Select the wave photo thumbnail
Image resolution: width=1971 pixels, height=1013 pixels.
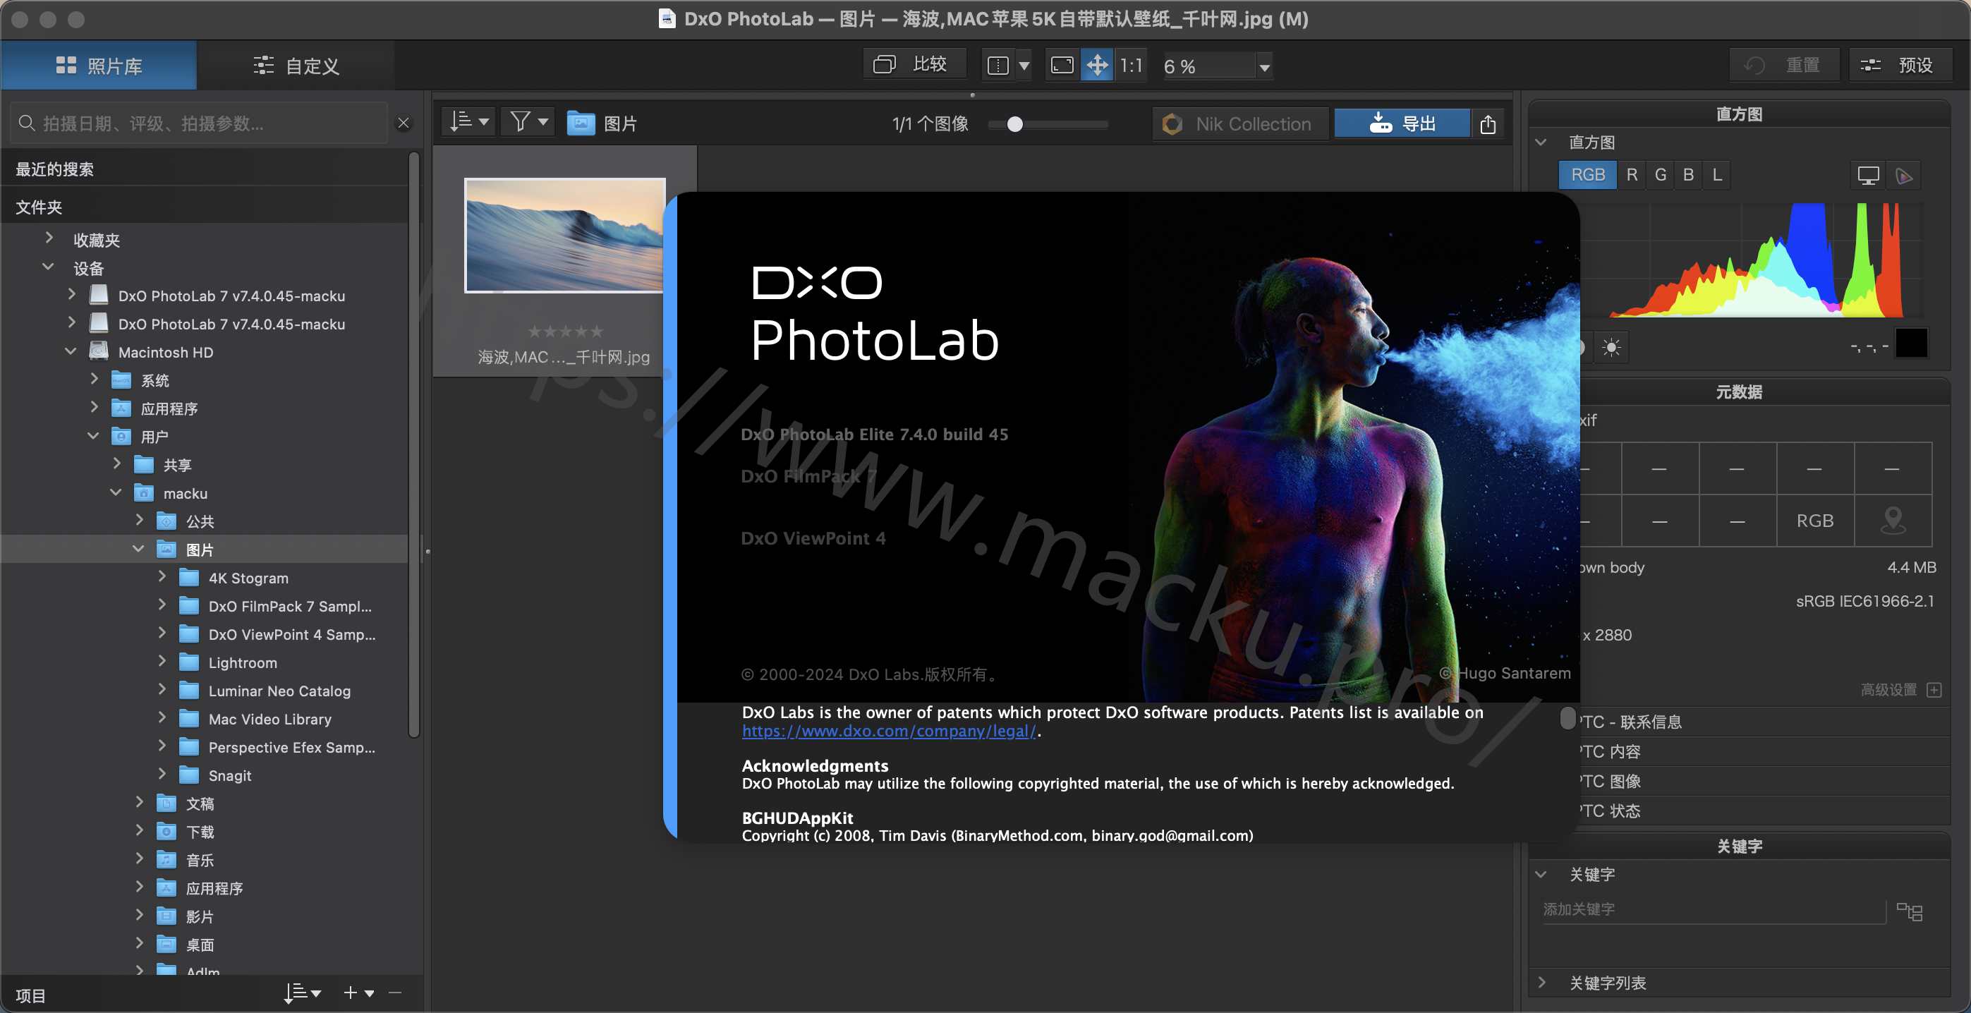pyautogui.click(x=564, y=235)
